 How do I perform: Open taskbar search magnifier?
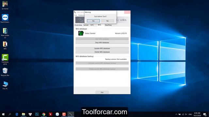pos(10,114)
